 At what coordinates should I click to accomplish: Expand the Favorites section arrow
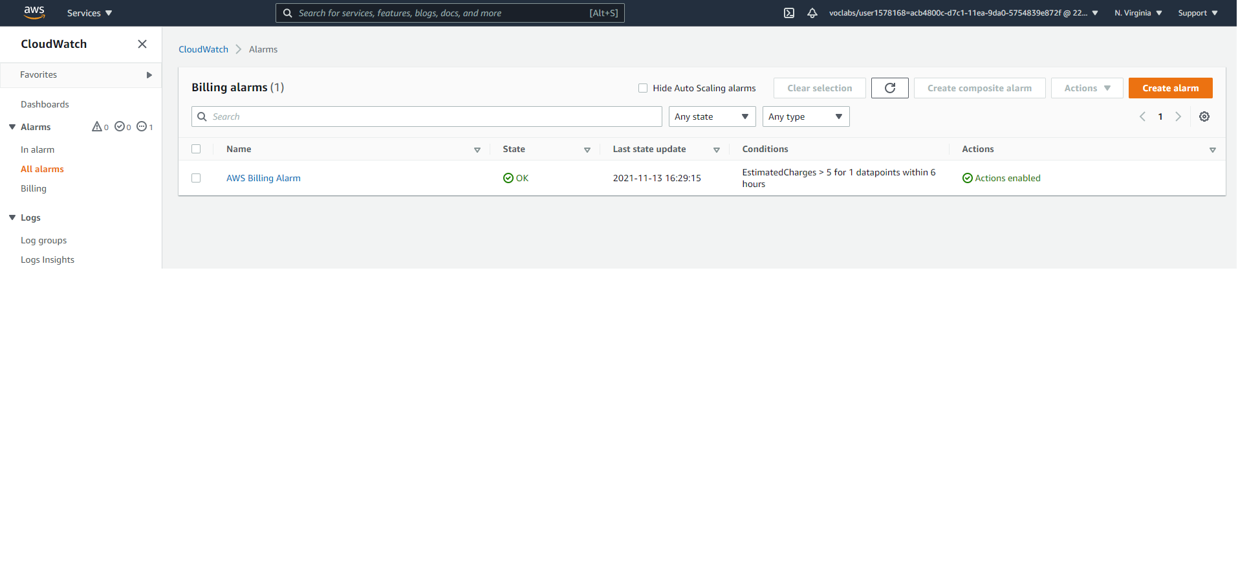pos(149,75)
